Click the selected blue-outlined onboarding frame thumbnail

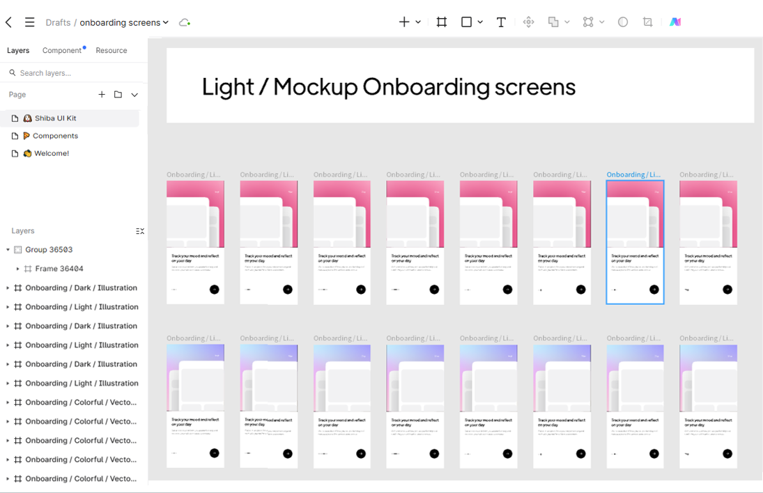coord(635,242)
